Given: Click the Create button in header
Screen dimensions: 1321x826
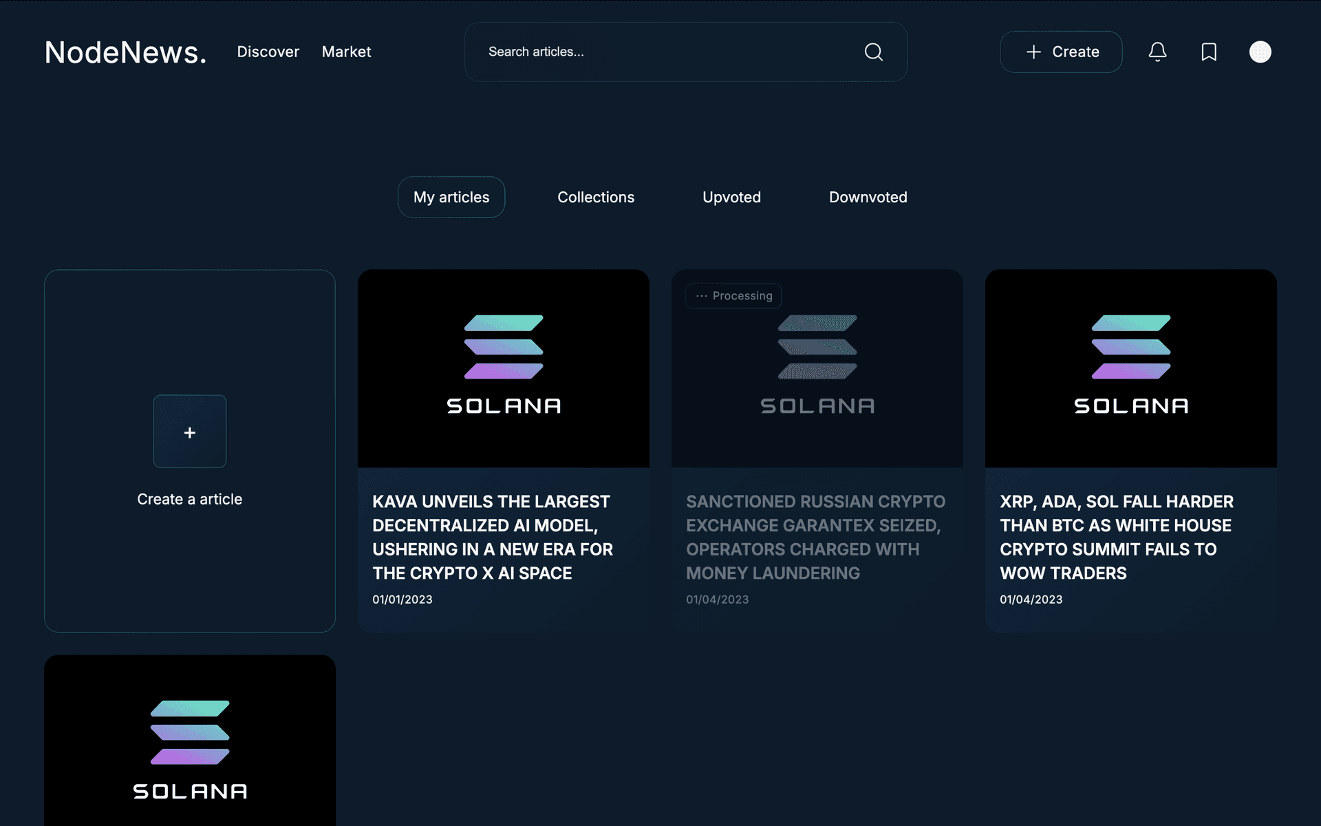Looking at the screenshot, I should point(1061,52).
